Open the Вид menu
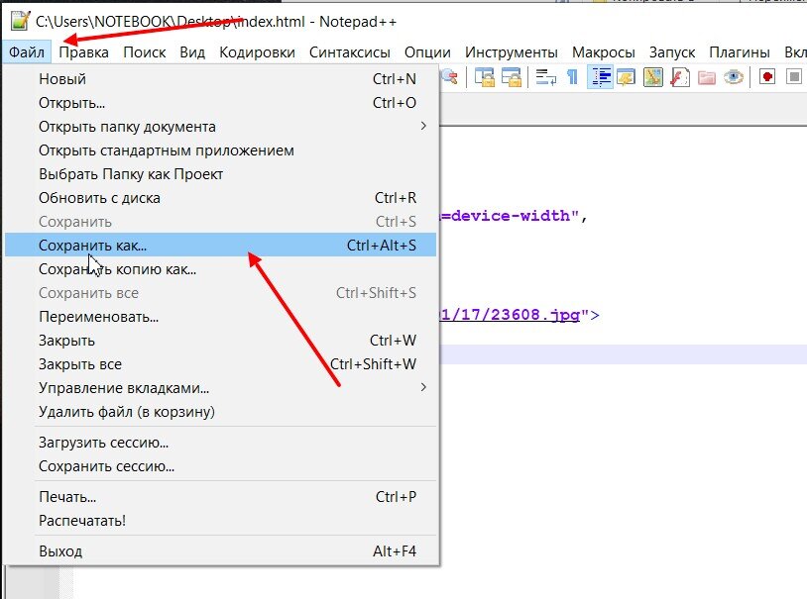The image size is (807, 599). (x=192, y=52)
